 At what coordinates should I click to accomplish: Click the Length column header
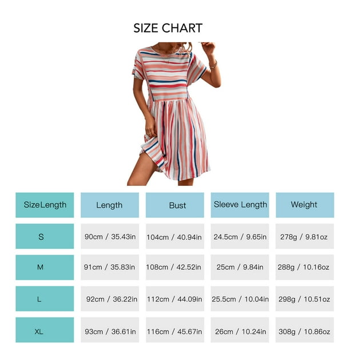click(109, 205)
